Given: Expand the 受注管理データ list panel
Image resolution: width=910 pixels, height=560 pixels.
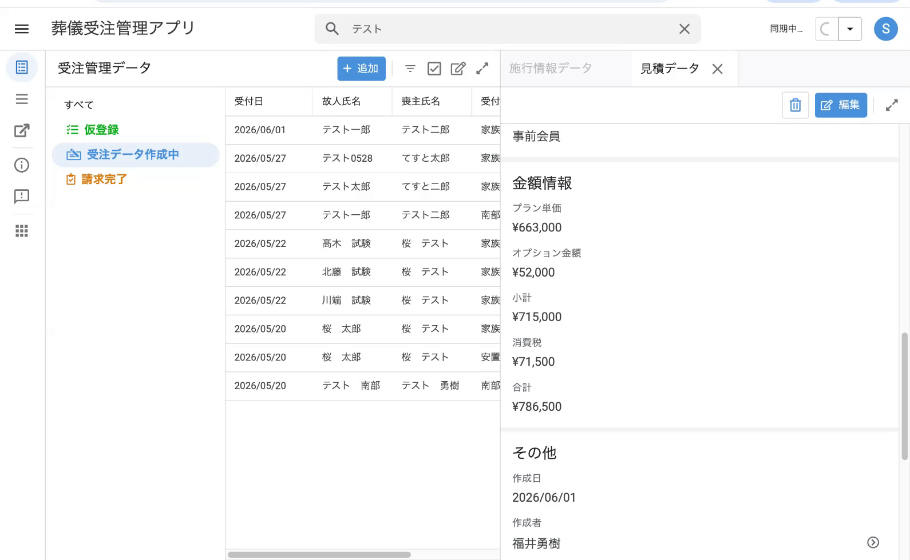Looking at the screenshot, I should (482, 69).
